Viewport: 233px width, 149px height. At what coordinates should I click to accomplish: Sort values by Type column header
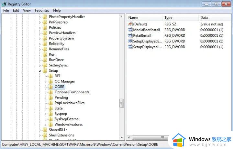point(181,18)
